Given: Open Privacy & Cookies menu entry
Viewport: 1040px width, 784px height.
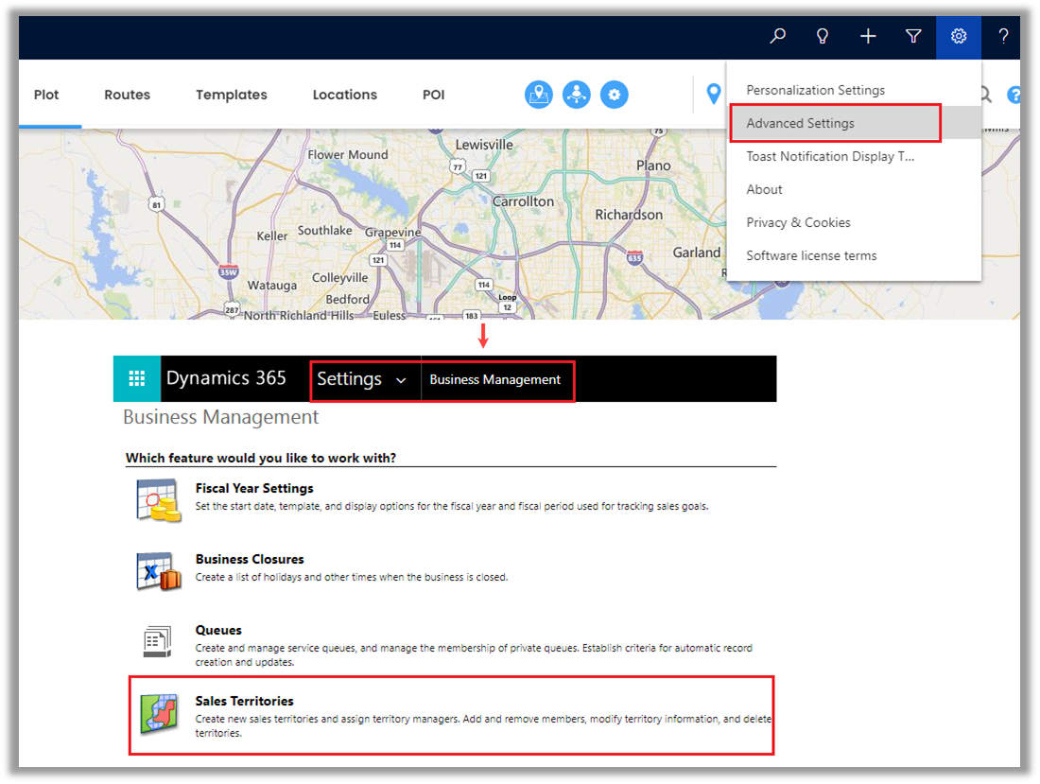Looking at the screenshot, I should pos(799,222).
